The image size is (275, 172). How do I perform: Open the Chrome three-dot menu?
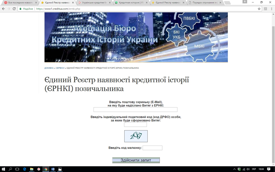271,9
